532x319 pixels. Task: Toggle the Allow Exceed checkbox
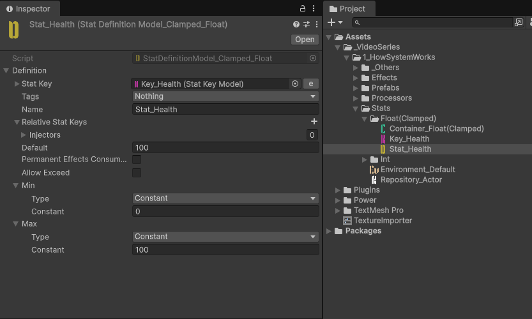[137, 173]
